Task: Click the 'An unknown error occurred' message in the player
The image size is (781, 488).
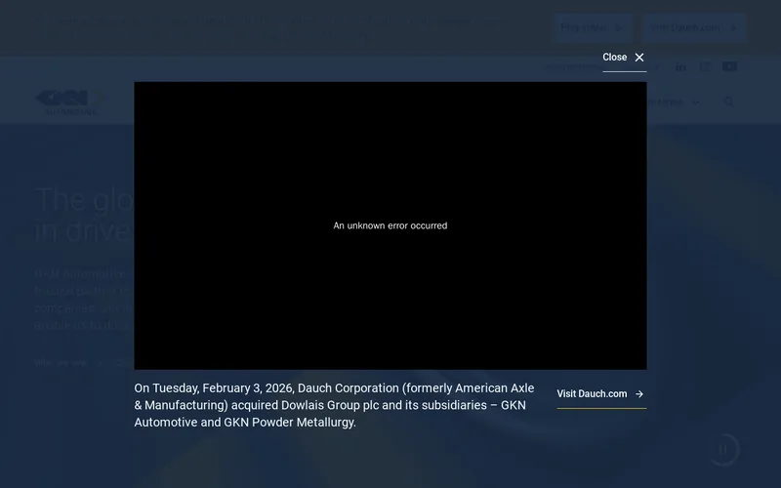Action: (390, 225)
